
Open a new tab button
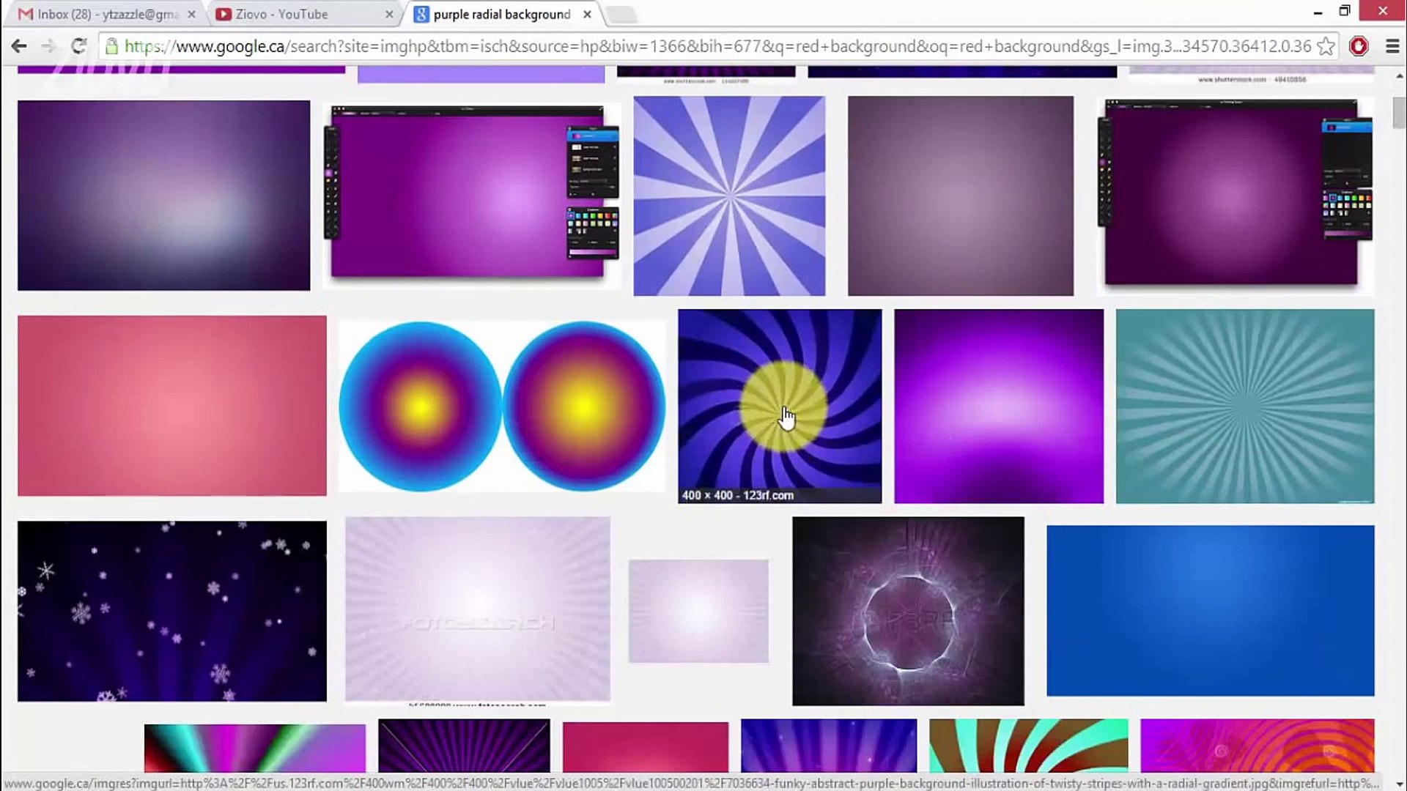pos(621,14)
